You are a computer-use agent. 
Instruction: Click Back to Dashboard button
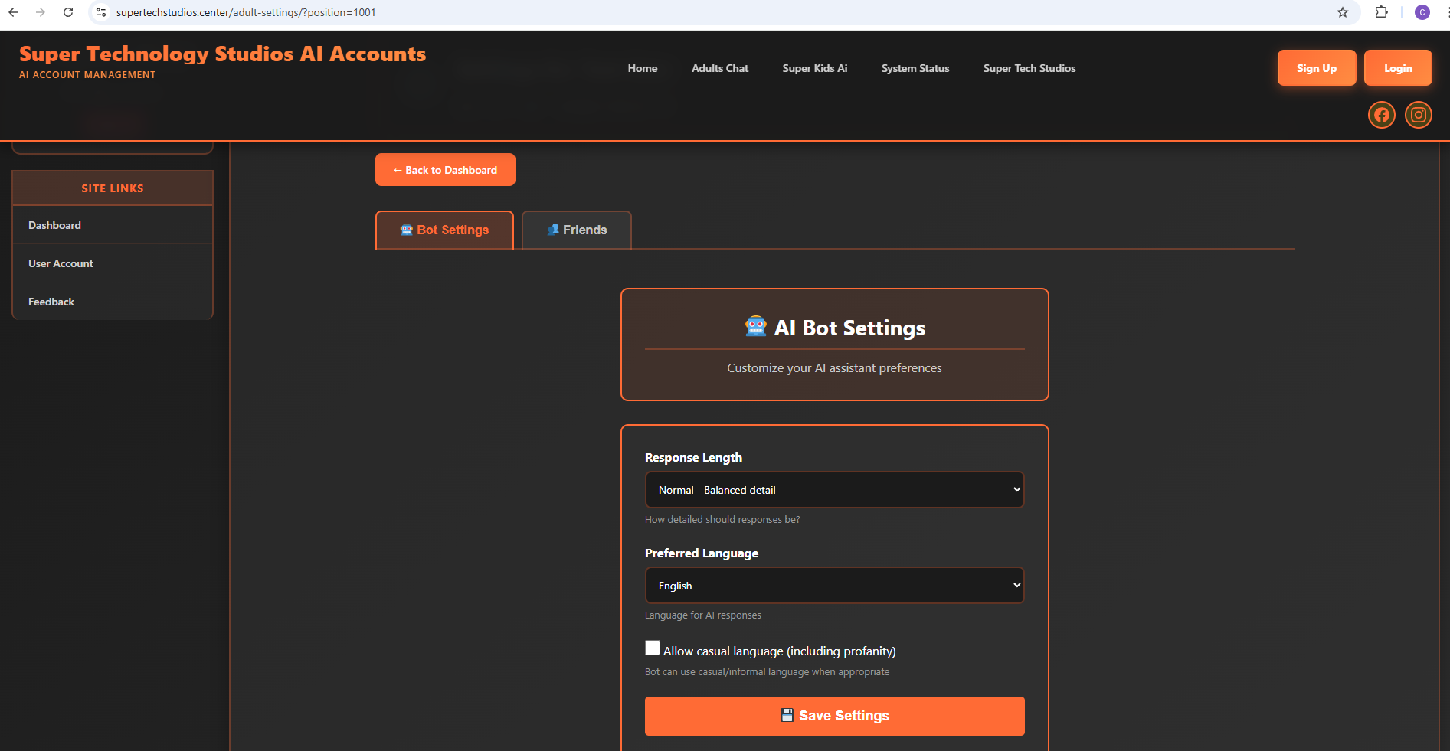coord(445,170)
